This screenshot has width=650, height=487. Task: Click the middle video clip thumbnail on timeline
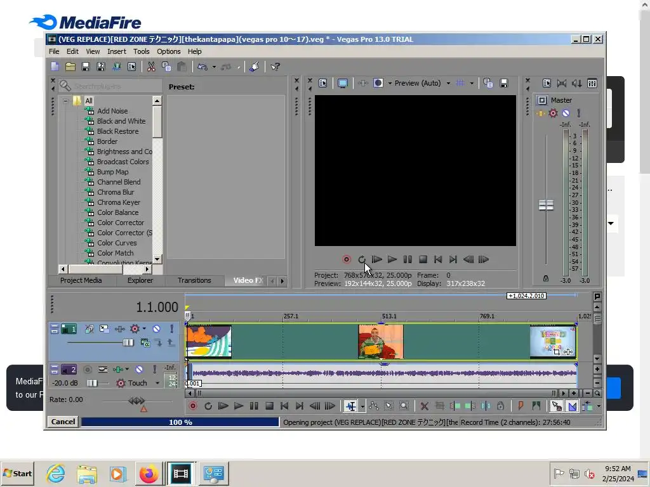click(381, 342)
